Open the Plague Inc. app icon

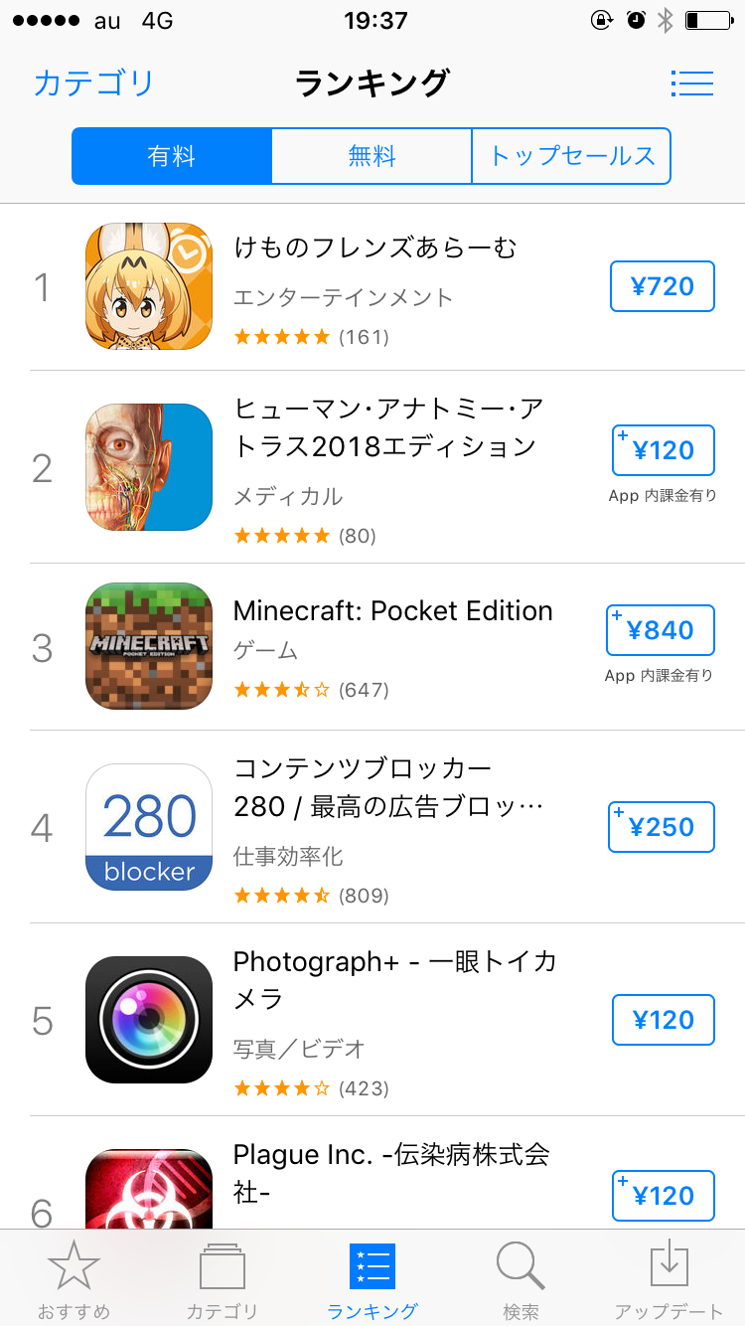pyautogui.click(x=149, y=1189)
